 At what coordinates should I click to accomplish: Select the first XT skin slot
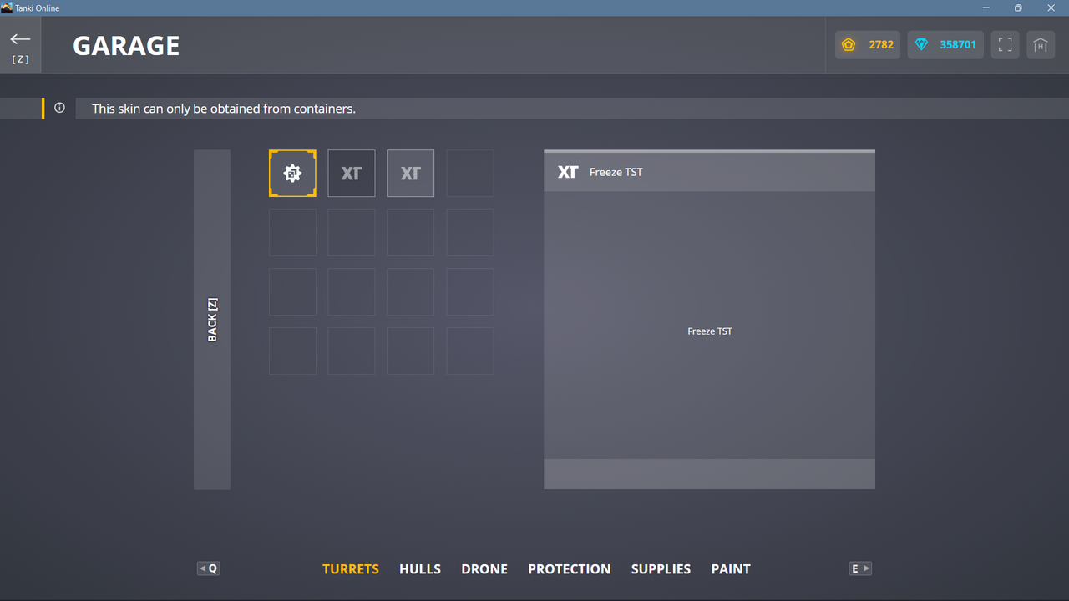(x=351, y=173)
